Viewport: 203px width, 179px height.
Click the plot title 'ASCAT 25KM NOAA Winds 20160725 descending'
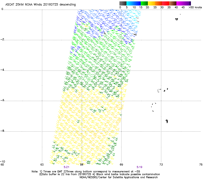coord(40,5)
